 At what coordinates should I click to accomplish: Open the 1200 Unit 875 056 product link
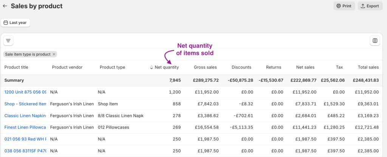point(25,92)
